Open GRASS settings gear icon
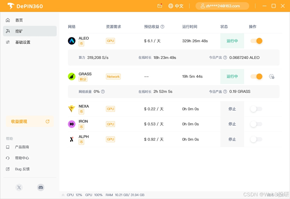 coord(271,76)
